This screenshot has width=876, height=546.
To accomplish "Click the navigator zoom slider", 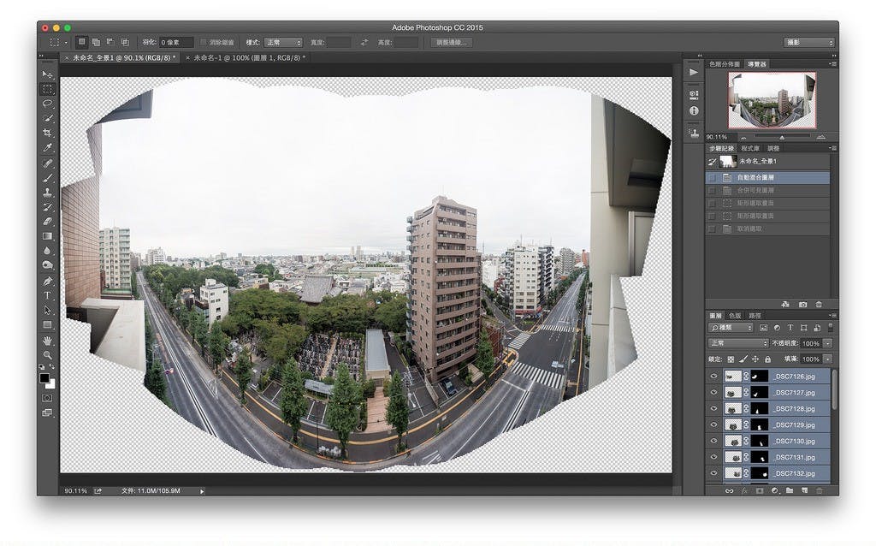I will click(781, 137).
